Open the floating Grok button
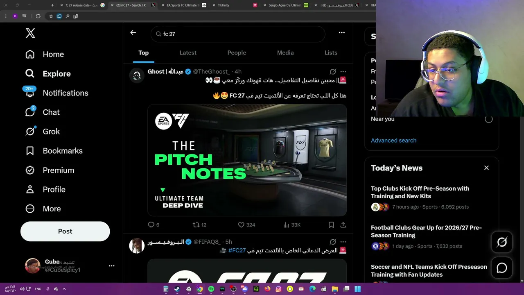Viewport: 524px width, 295px height. [502, 242]
